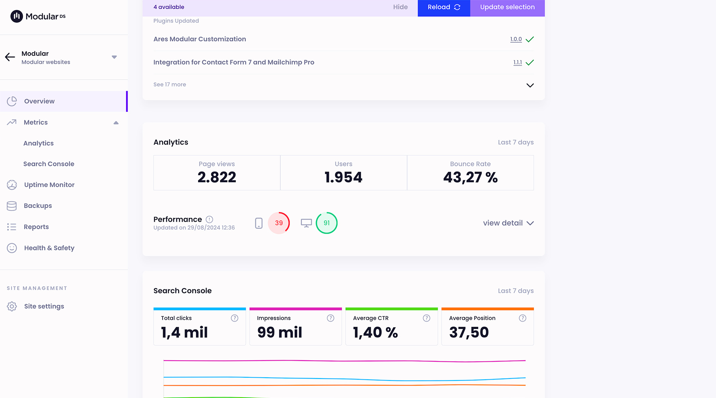
Task: Click the Uptime Monitor gauge icon
Action: 12,185
